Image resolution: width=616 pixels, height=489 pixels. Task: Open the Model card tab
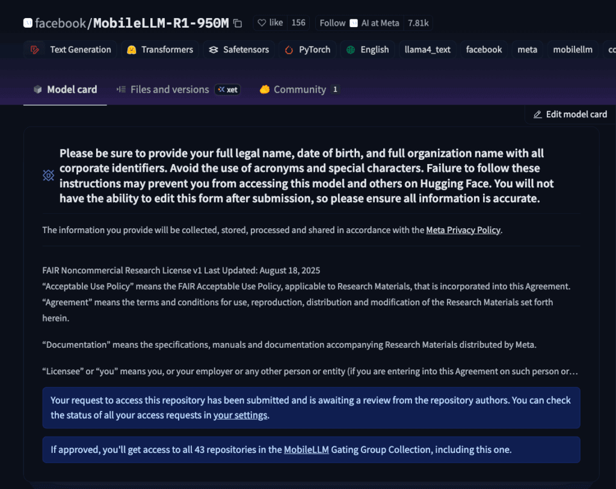tap(65, 90)
